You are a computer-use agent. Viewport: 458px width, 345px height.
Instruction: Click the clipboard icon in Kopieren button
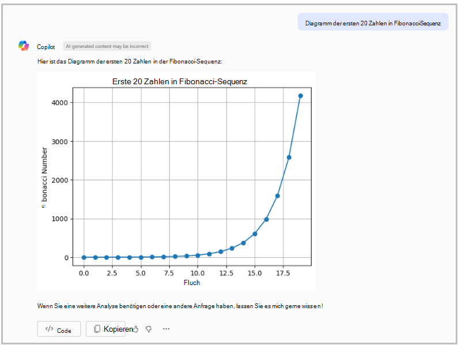tap(97, 329)
